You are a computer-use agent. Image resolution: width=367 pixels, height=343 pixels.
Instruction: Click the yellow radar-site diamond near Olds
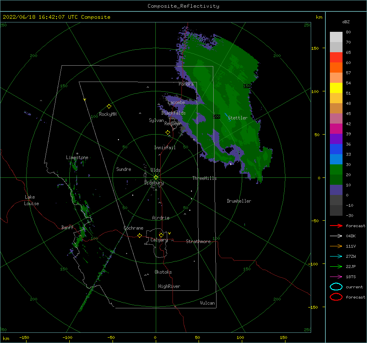coord(156,177)
